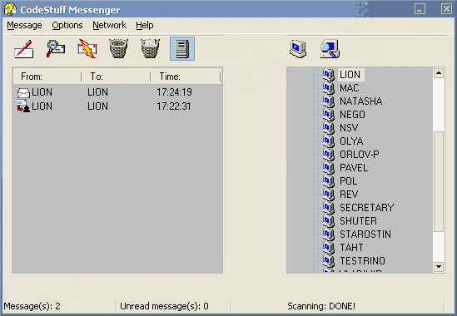Screen dimensions: 457x316
Task: Click the compose new message pen icon
Action: (x=24, y=49)
